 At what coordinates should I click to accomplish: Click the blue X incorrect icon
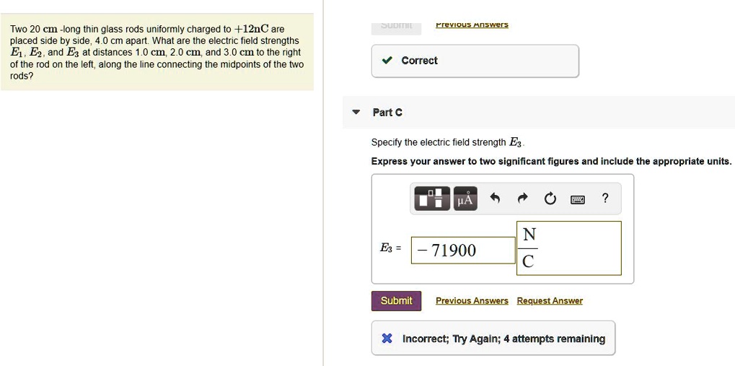(387, 339)
